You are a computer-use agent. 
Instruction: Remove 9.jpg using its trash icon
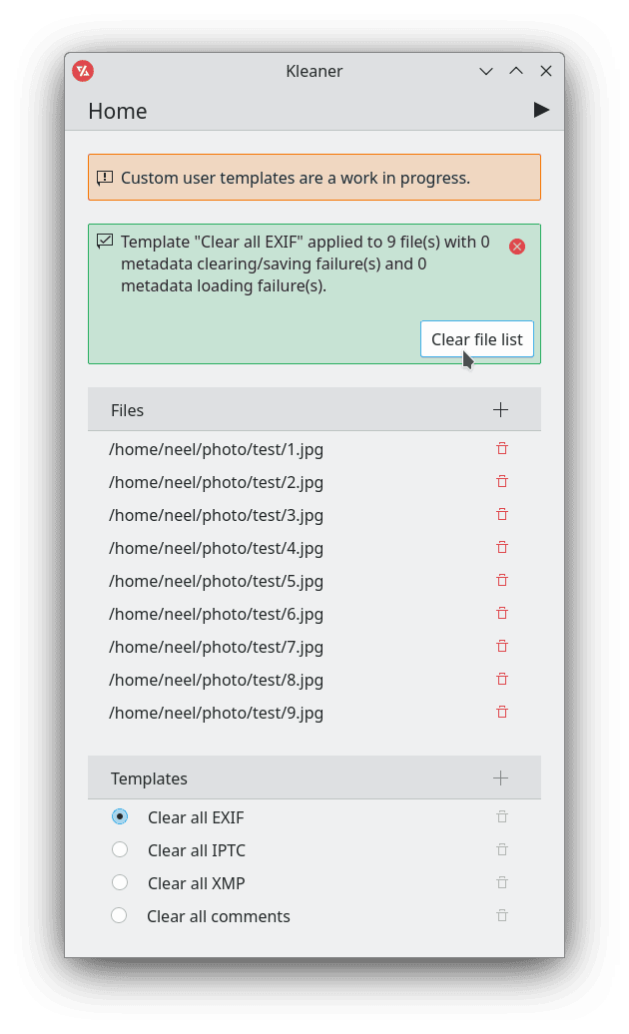502,713
